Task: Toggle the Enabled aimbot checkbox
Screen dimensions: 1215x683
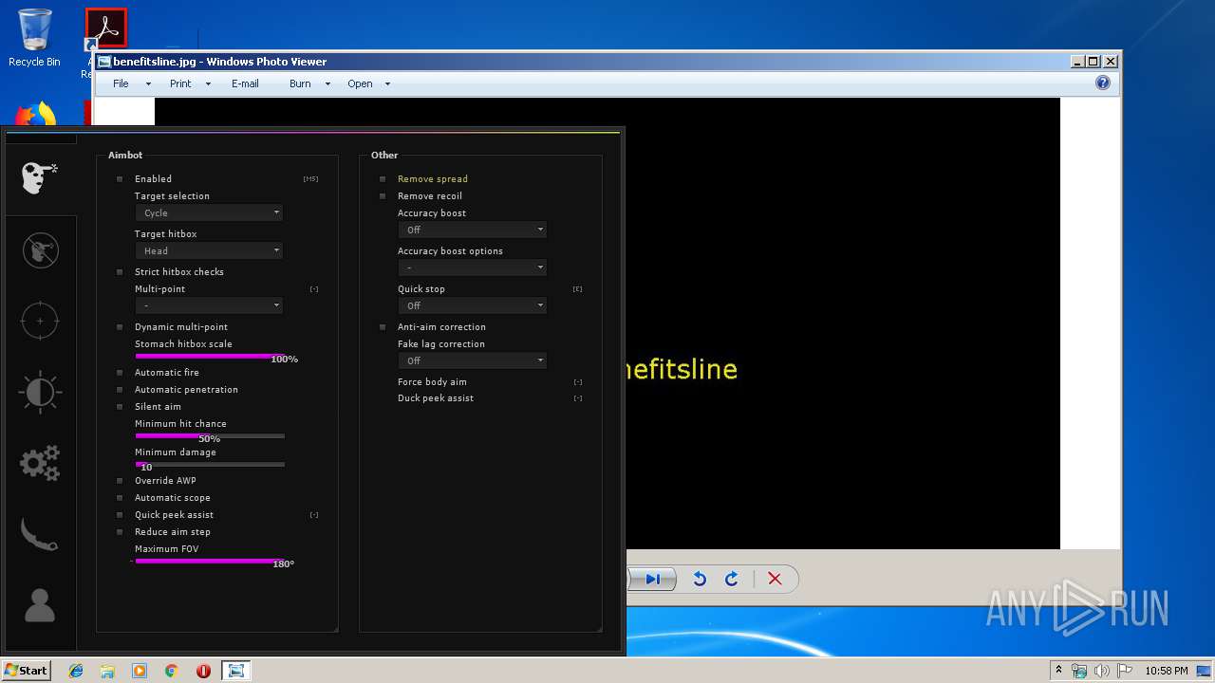Action: [x=120, y=178]
